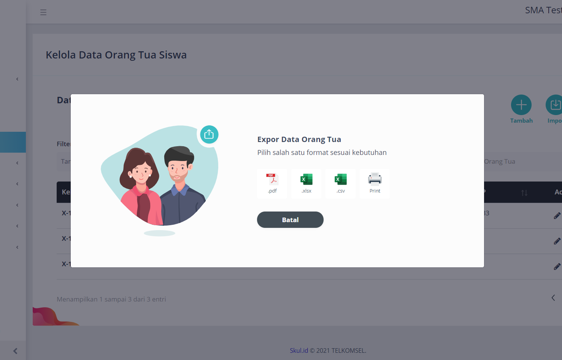This screenshot has height=360, width=562.
Task: Edit the first table row pencil
Action: [x=557, y=216]
